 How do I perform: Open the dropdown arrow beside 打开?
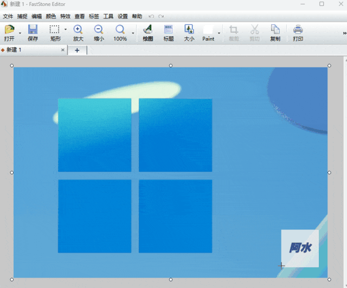20,33
